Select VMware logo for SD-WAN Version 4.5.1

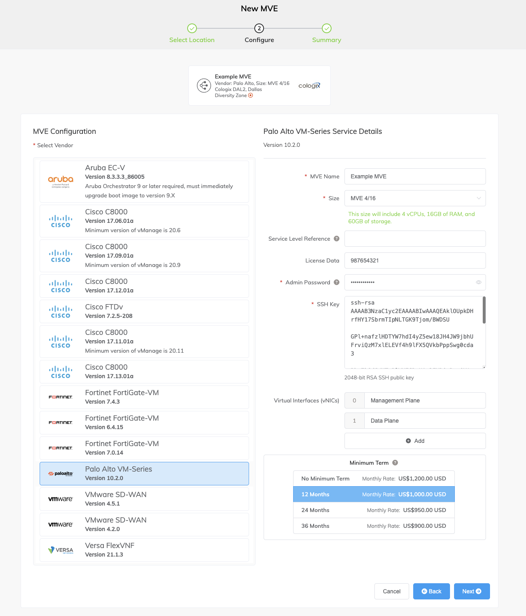pyautogui.click(x=61, y=499)
